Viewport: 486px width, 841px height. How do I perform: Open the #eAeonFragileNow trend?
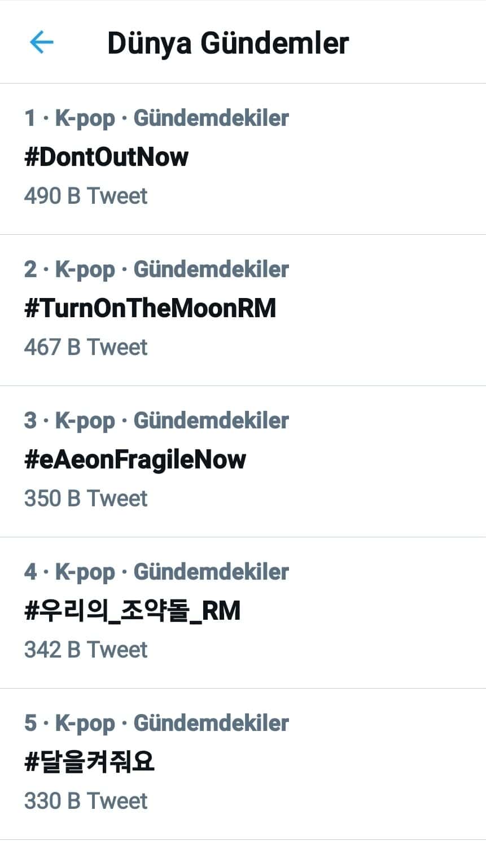[x=135, y=459]
